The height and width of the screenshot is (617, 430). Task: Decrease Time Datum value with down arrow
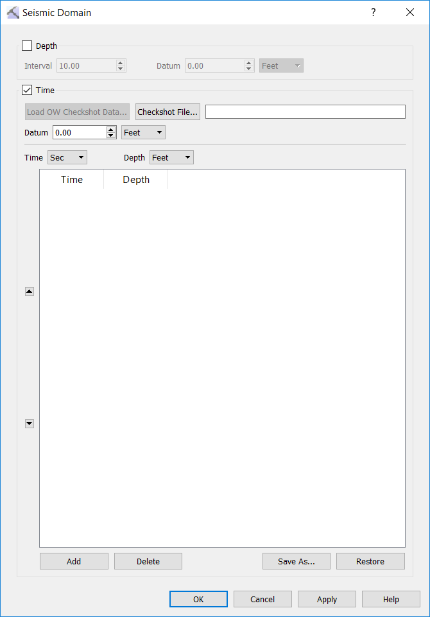tap(110, 135)
